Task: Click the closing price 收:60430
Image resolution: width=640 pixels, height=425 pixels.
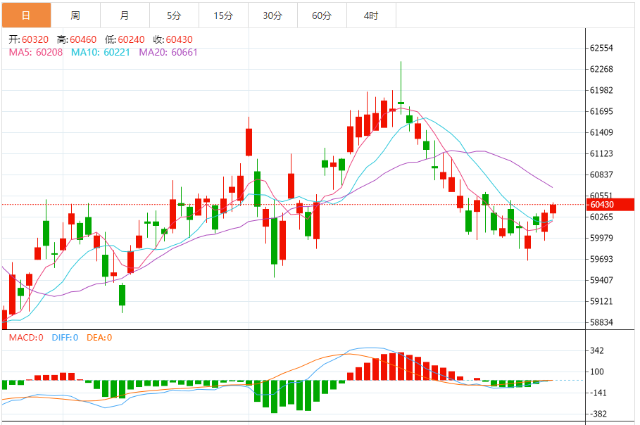Action: pyautogui.click(x=173, y=39)
